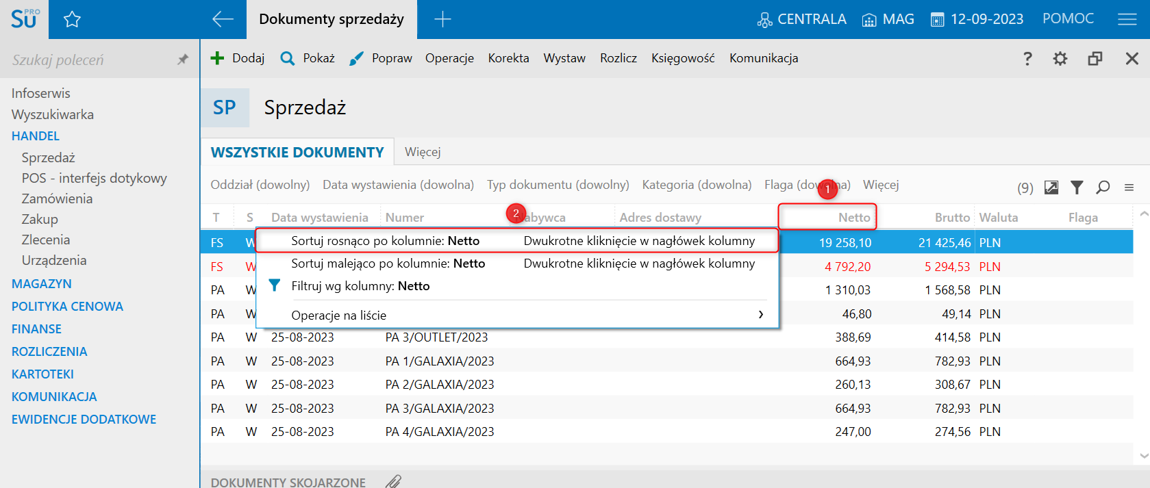The width and height of the screenshot is (1150, 488).
Task: Open Rozlicz menu
Action: pos(618,58)
